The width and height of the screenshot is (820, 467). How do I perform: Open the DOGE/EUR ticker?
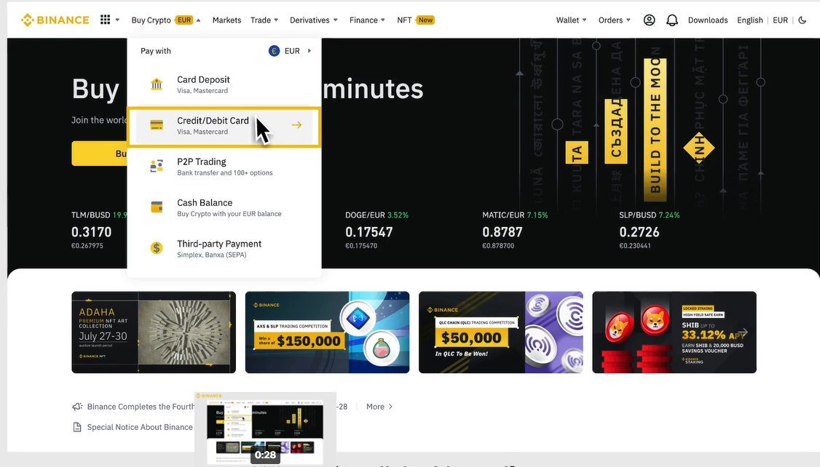(377, 230)
